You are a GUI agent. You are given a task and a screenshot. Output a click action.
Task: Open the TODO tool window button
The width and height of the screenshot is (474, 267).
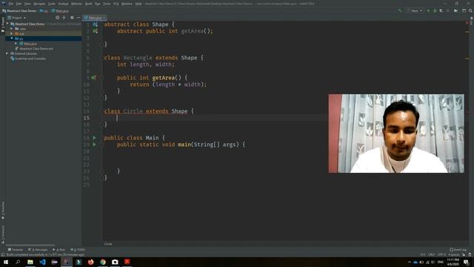pos(78,250)
